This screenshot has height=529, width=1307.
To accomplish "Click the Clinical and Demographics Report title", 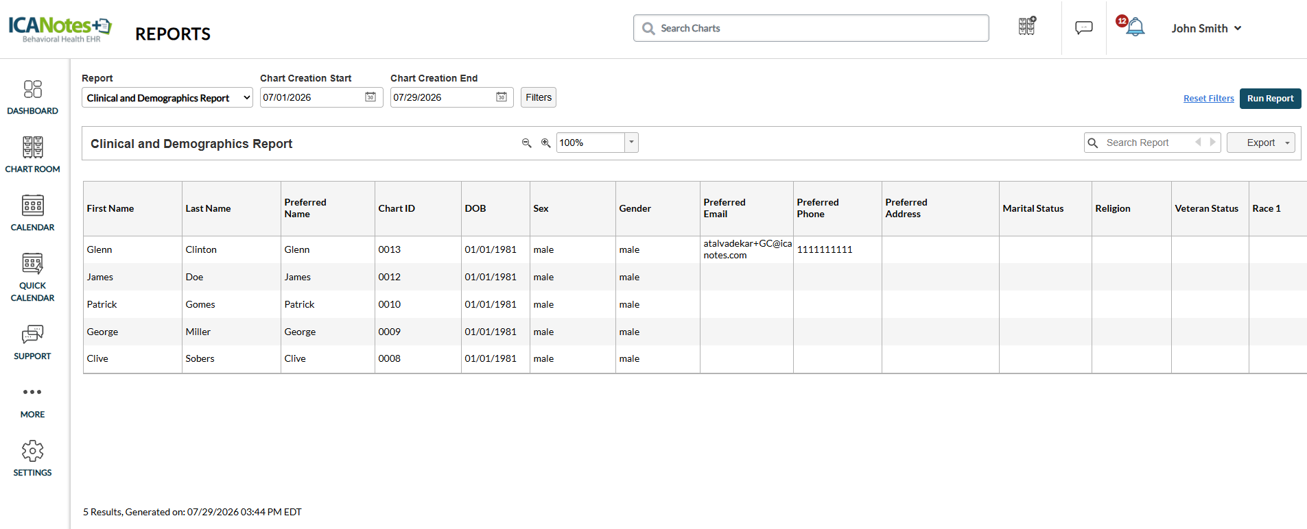I will [x=191, y=144].
